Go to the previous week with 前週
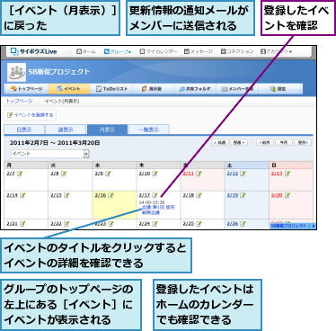This screenshot has height=331, width=336. tap(220, 142)
